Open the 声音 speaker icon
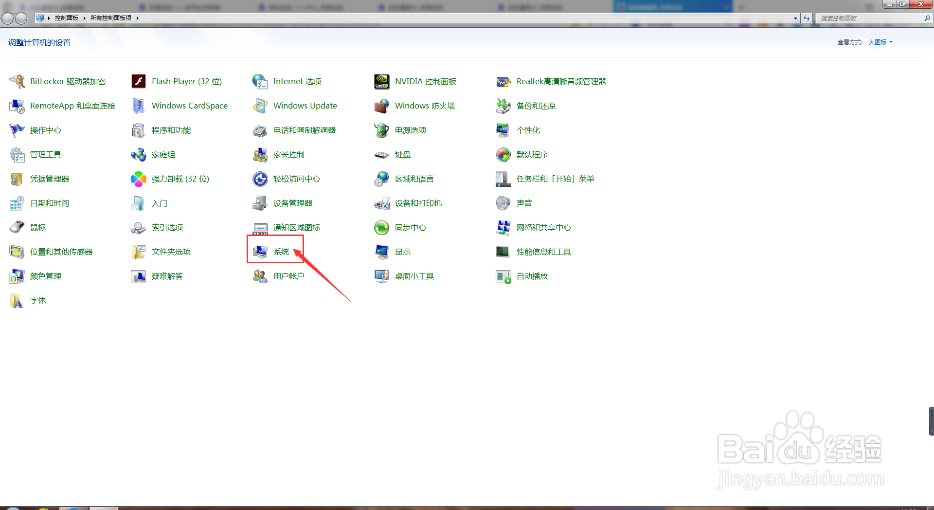This screenshot has width=934, height=510. 503,203
